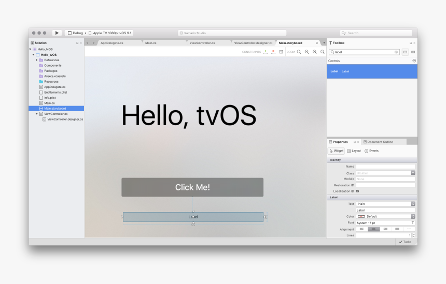446x284 pixels.
Task: Switch to the Main.cs tab
Action: click(151, 43)
